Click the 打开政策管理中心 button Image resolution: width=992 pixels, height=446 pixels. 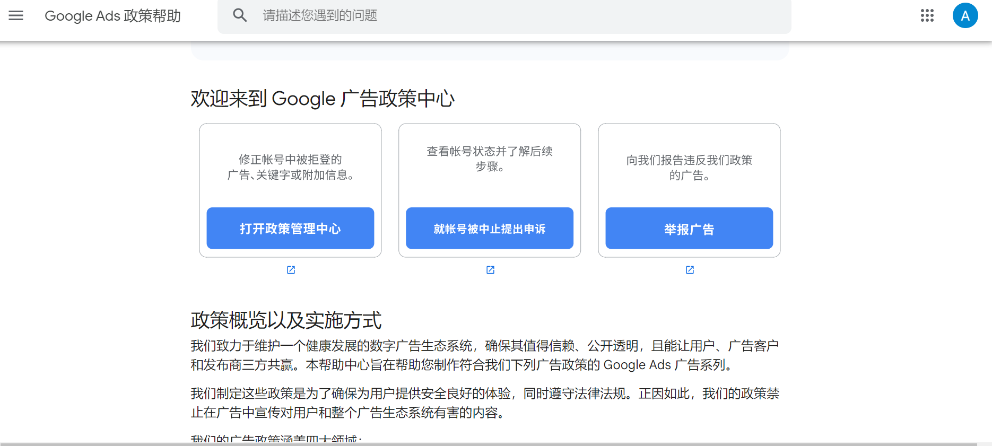click(290, 228)
